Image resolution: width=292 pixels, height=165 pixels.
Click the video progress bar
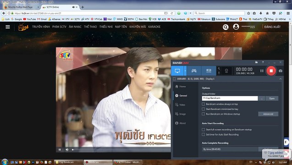point(121,149)
